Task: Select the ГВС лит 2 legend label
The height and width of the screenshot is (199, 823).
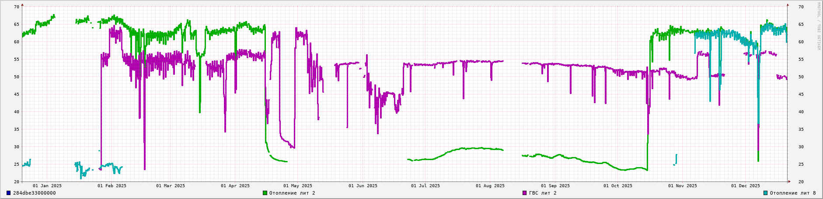Action: [543, 193]
